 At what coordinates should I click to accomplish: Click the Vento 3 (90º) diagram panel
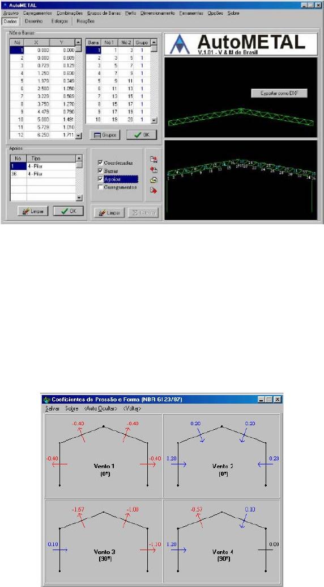point(104,540)
